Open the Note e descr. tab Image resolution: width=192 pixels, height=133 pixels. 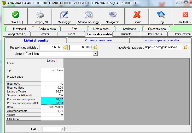point(102,29)
